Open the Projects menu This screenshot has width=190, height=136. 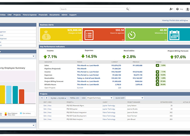pos(17,15)
